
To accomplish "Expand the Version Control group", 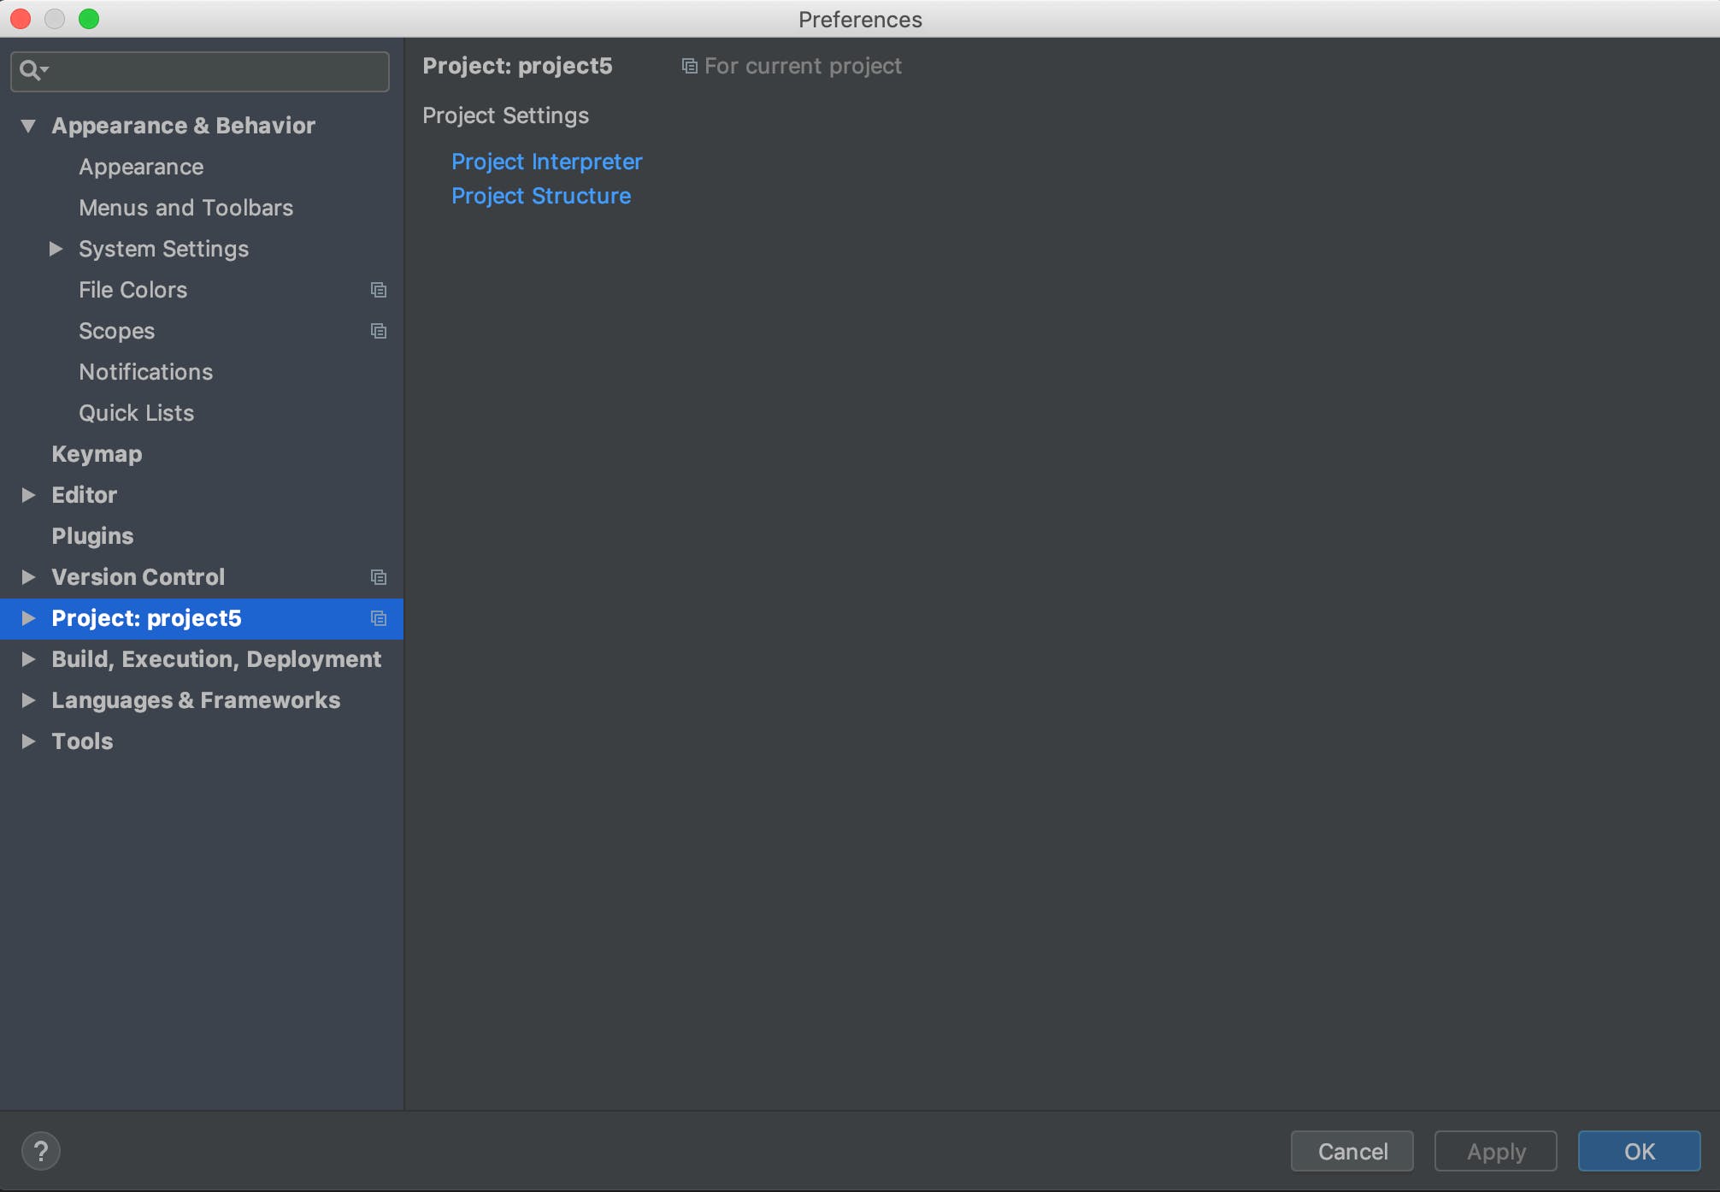I will pyautogui.click(x=28, y=577).
